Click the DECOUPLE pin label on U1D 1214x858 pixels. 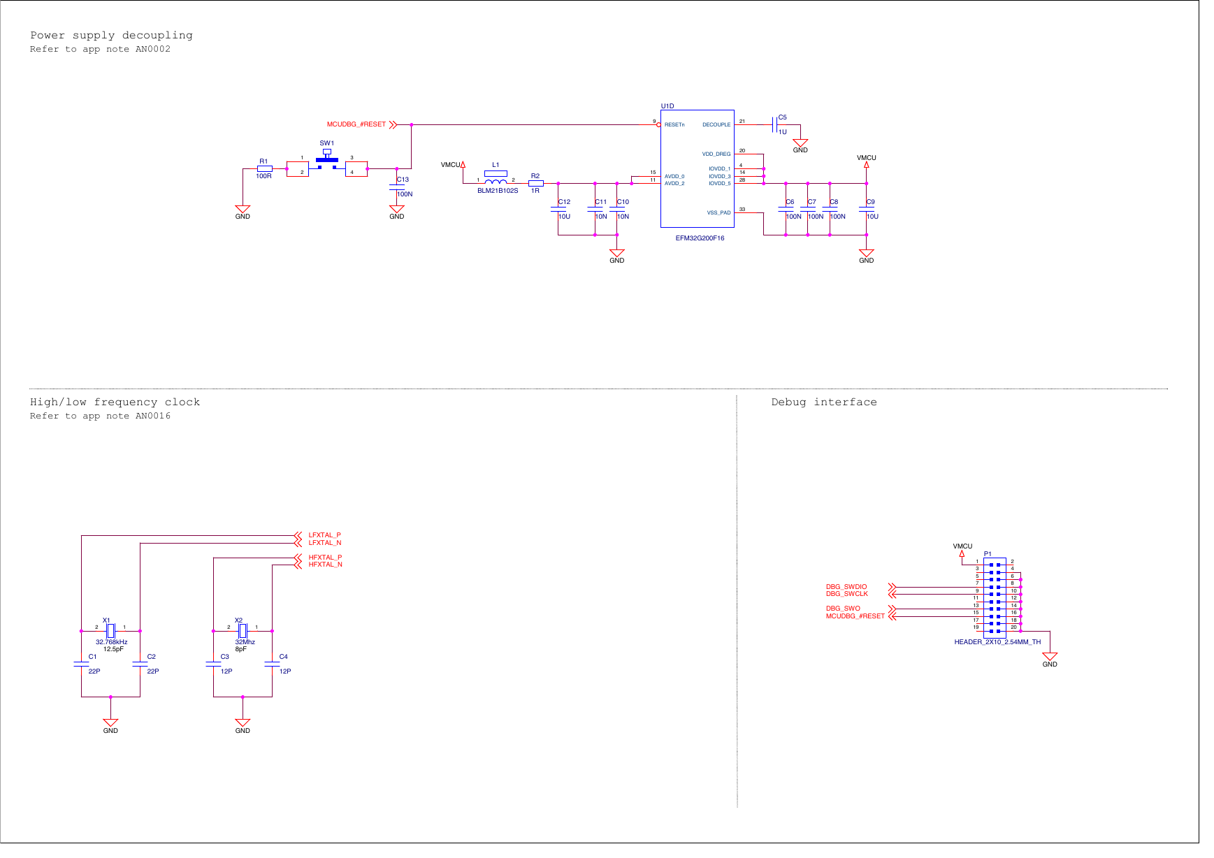tap(716, 124)
